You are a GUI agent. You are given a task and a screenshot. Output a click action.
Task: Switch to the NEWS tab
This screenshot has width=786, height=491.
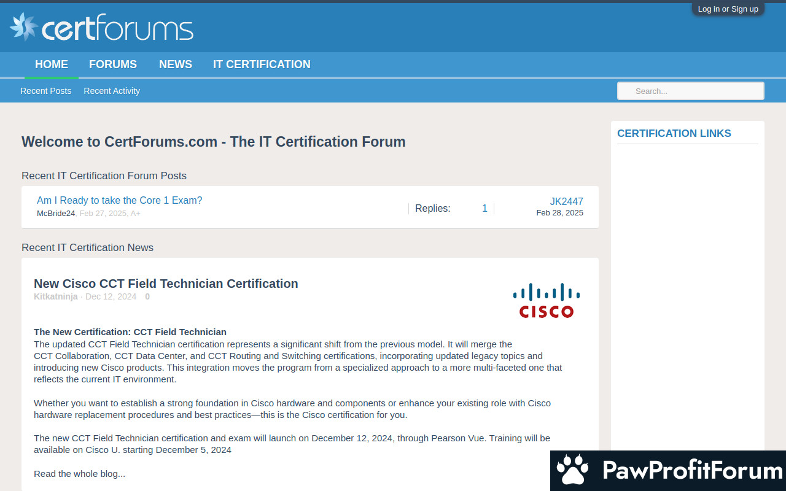click(176, 64)
